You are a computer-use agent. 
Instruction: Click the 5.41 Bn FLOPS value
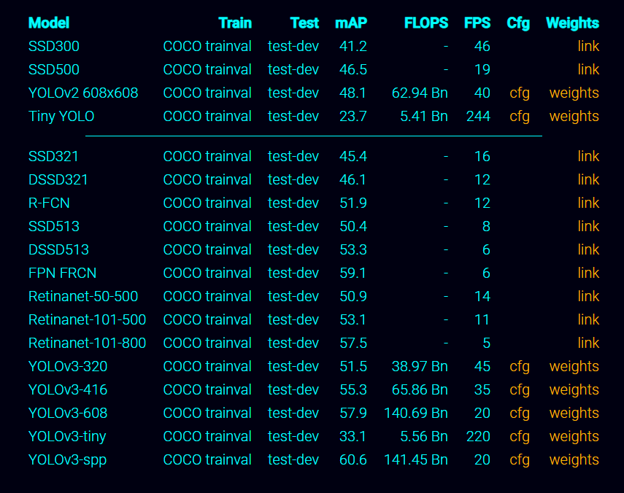click(424, 117)
